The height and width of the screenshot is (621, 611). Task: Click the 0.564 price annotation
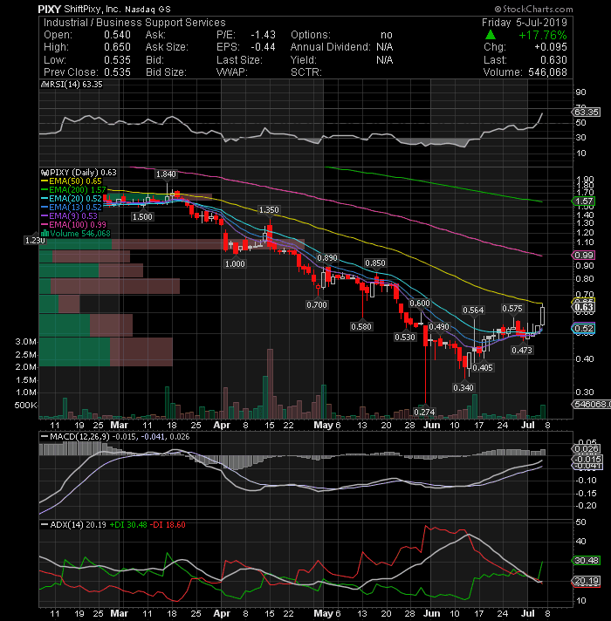coord(473,310)
